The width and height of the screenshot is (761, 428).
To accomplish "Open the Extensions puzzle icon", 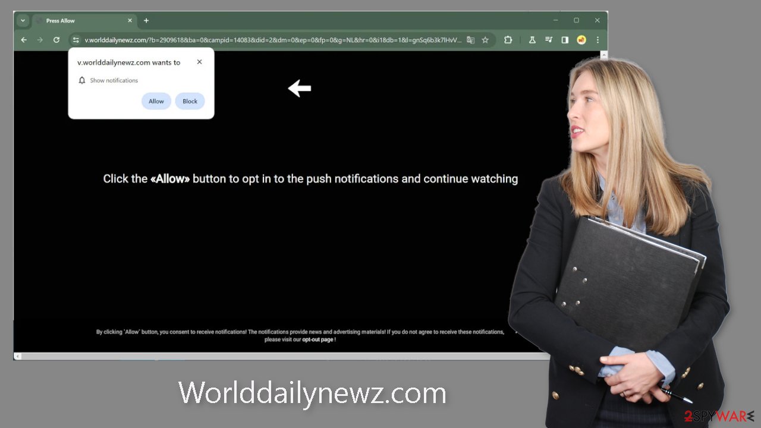I will tap(508, 40).
